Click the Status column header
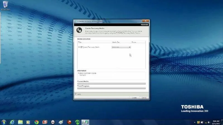 coord(134,42)
